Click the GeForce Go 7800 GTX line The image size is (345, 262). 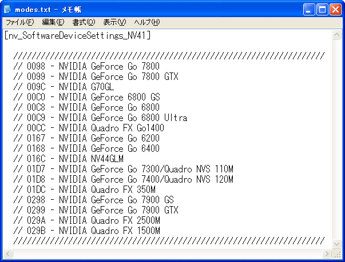96,76
